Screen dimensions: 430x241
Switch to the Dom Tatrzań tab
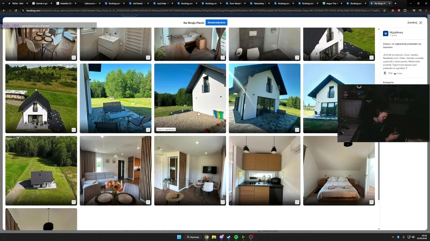(235, 3)
